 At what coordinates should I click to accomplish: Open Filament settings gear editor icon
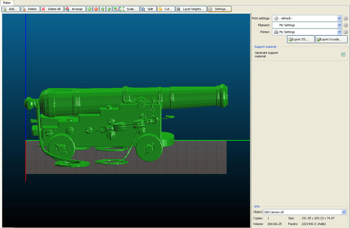click(x=346, y=25)
